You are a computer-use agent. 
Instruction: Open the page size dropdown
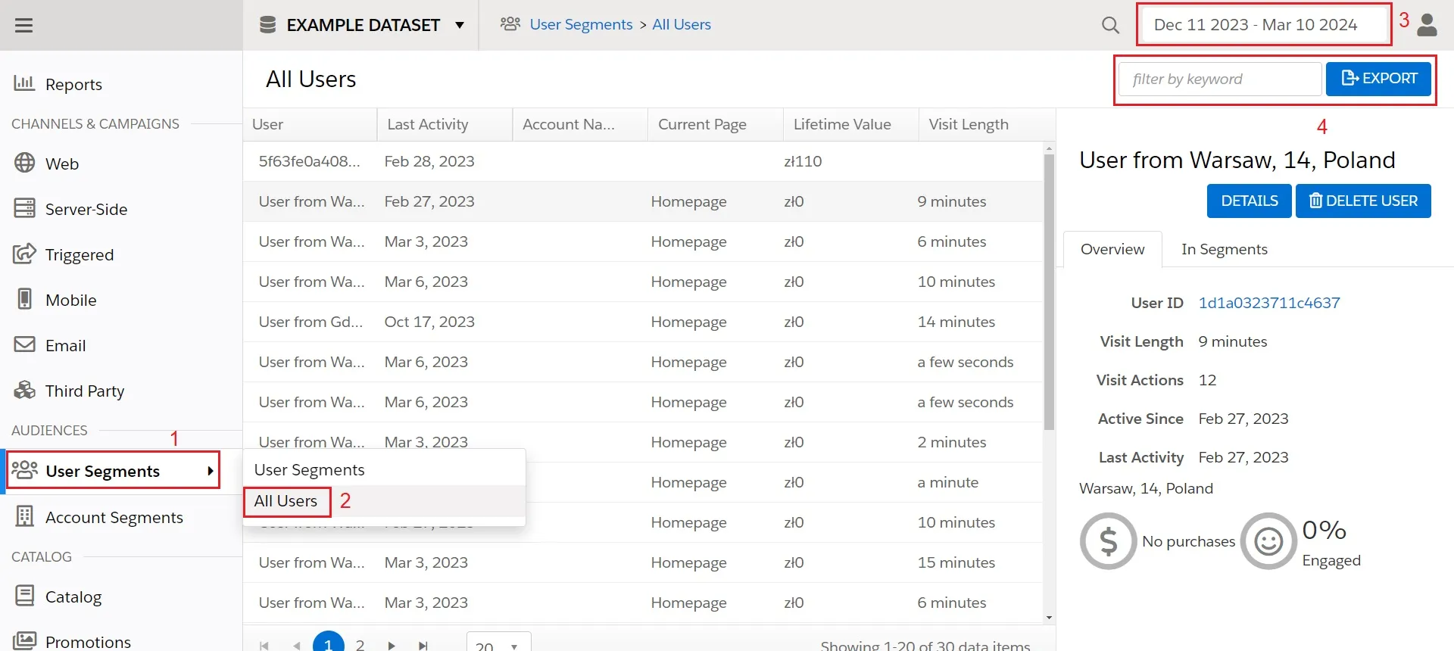coord(498,645)
